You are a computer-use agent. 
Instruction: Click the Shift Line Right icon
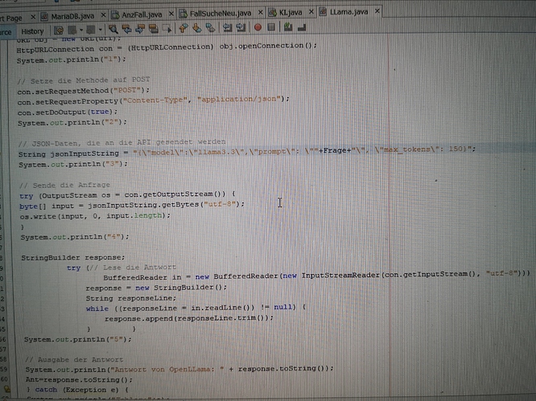pos(241,27)
